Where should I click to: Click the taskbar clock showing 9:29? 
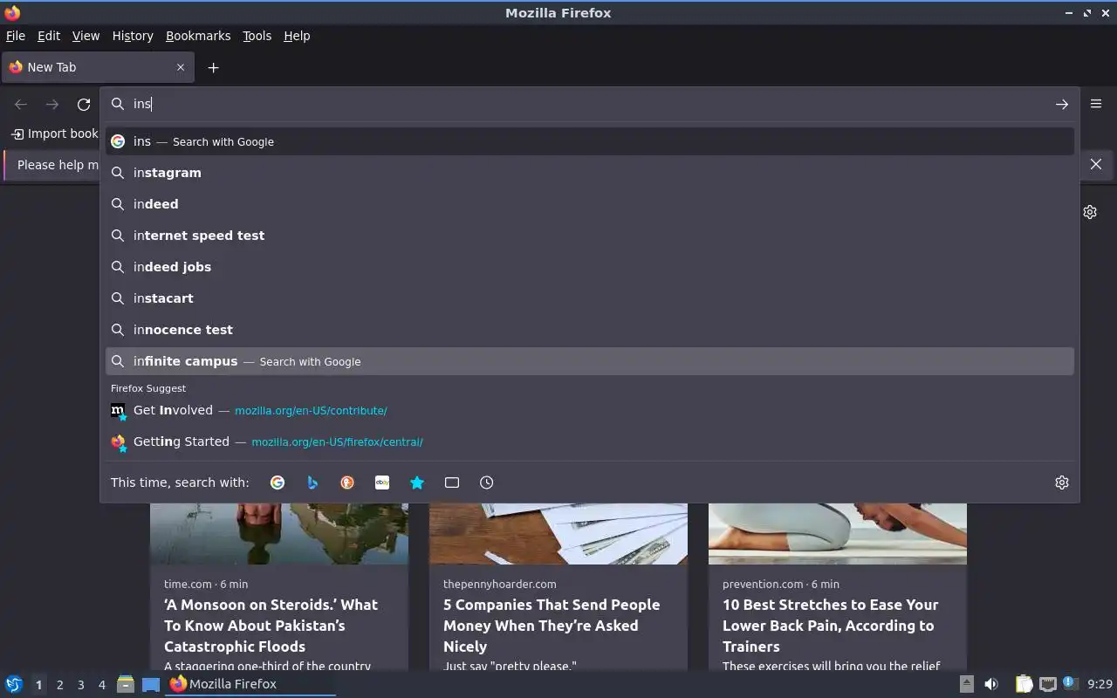click(x=1100, y=684)
